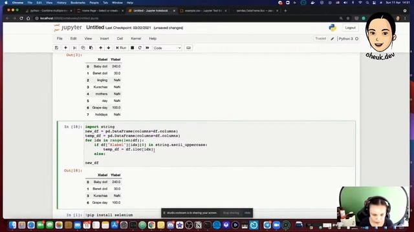Click the '!pip install selenium' cell

click(110, 215)
